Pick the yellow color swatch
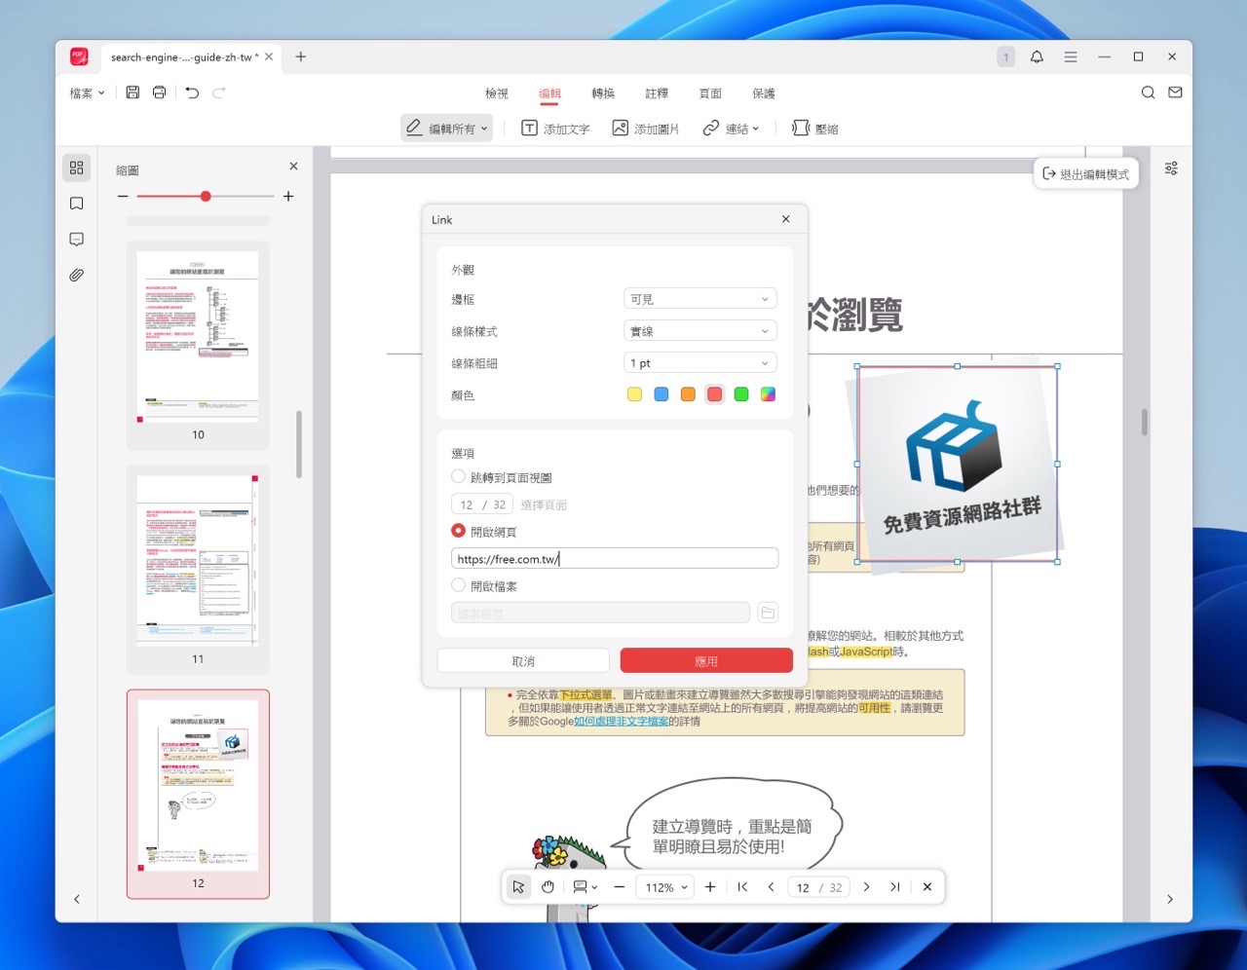Screen dimensions: 1247x970 click(634, 394)
